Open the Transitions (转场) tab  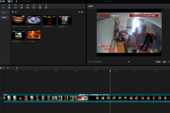(x=34, y=6)
